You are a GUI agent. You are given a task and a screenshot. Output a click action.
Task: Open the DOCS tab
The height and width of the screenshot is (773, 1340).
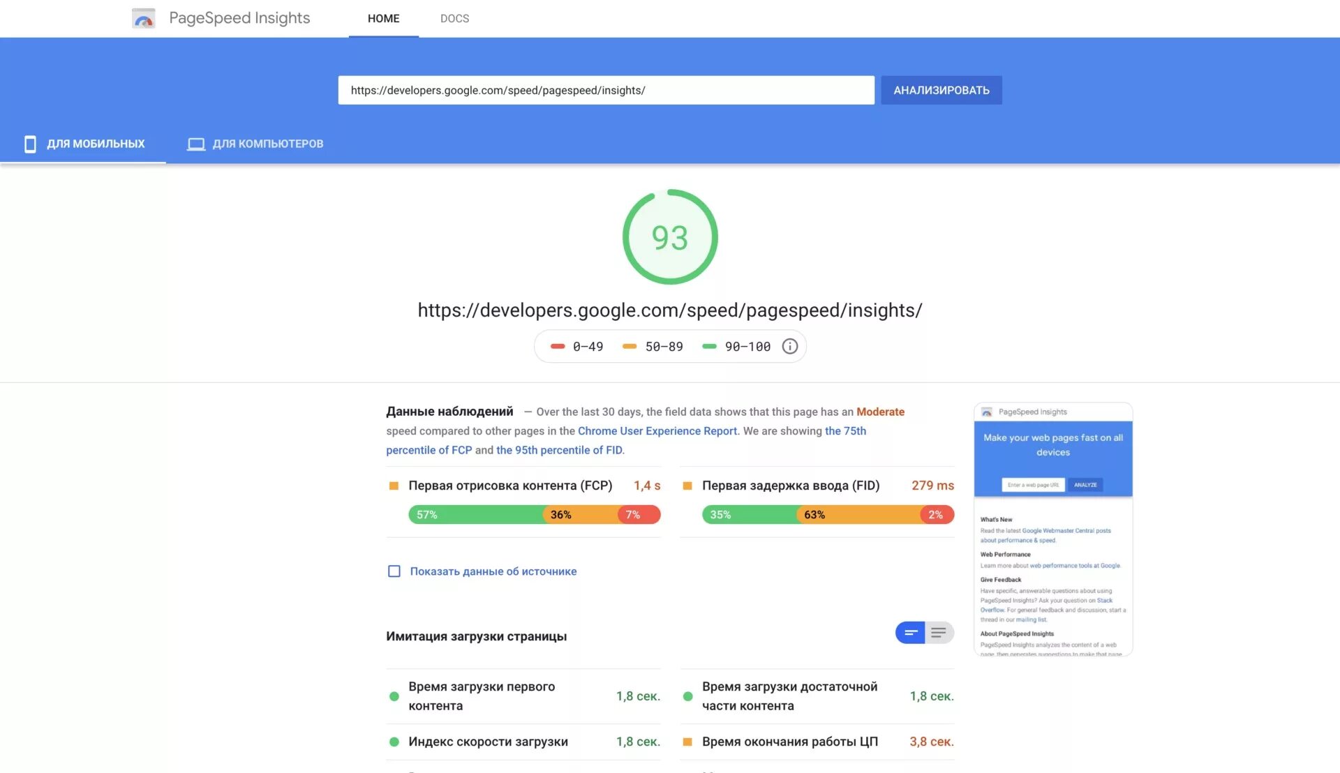point(454,19)
